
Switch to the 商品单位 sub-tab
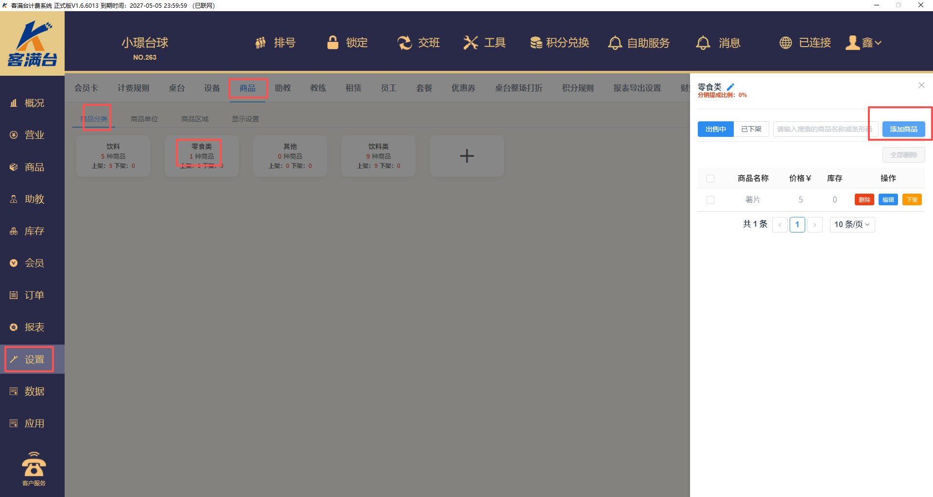tap(144, 119)
